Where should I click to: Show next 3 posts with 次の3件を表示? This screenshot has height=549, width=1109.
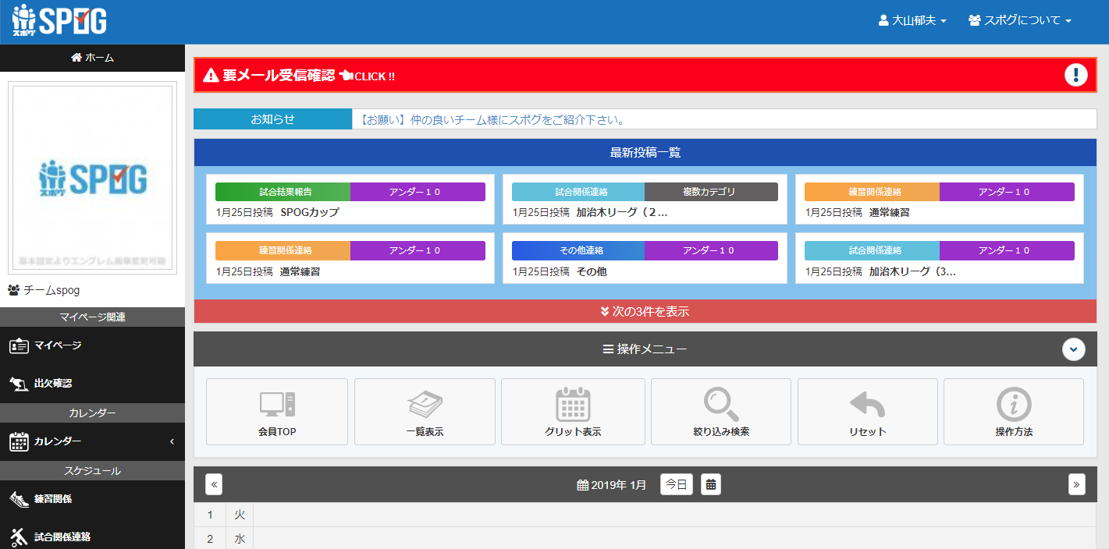(645, 311)
